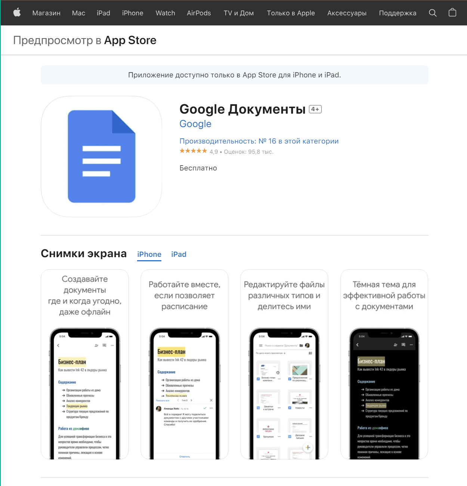
Task: Open iPad in navigation bar
Action: 103,13
